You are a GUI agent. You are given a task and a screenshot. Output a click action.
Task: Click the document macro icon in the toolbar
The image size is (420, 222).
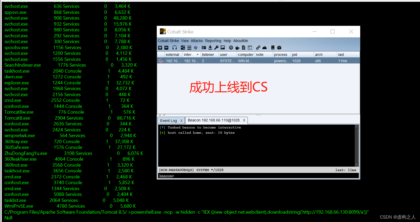(x=244, y=48)
